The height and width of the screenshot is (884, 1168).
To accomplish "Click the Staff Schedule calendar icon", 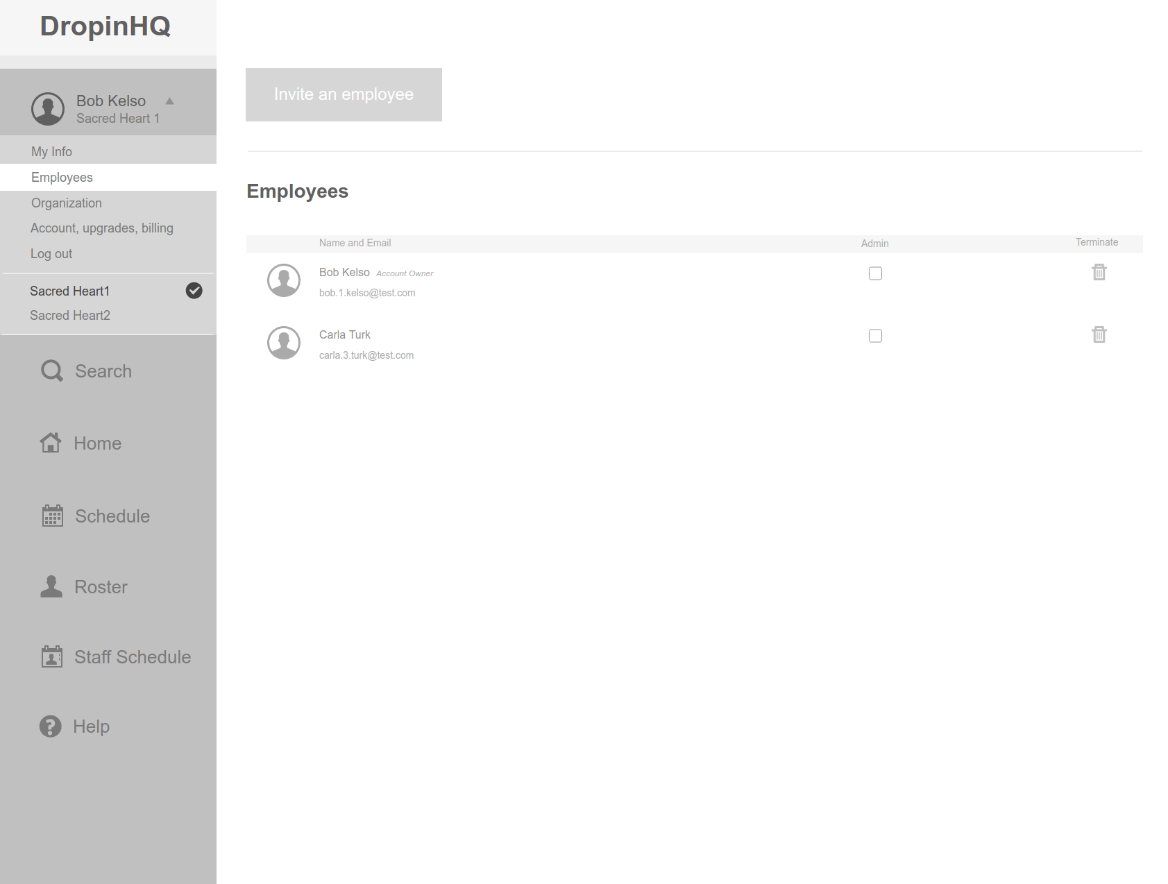I will coord(52,656).
